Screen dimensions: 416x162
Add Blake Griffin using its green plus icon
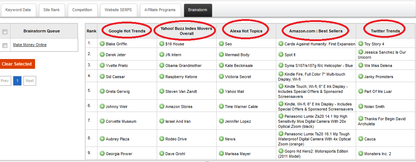click(102, 44)
